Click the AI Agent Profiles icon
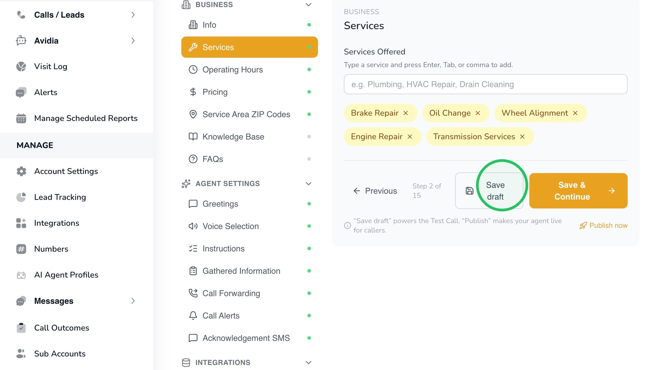663x370 pixels. coord(21,275)
